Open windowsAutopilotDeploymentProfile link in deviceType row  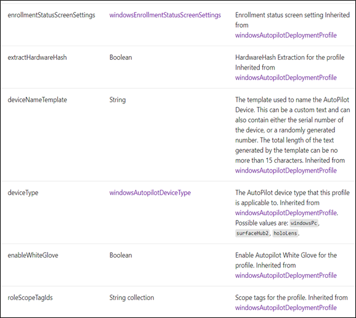pyautogui.click(x=286, y=213)
